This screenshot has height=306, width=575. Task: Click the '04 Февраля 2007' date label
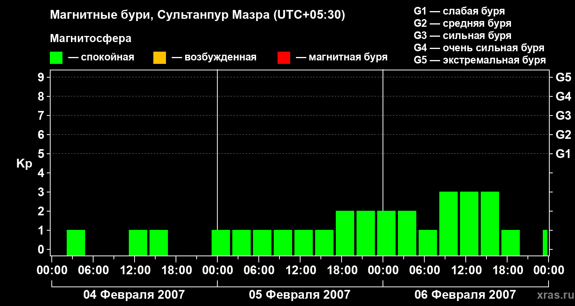134,295
